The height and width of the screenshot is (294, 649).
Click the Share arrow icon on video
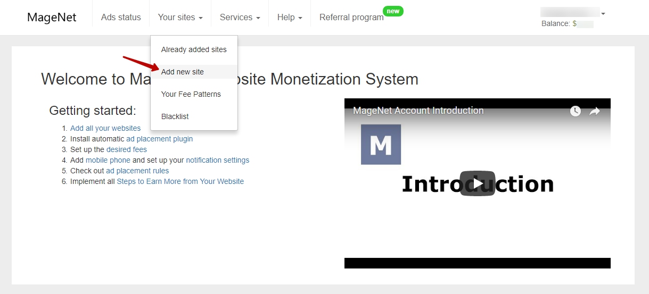point(595,111)
